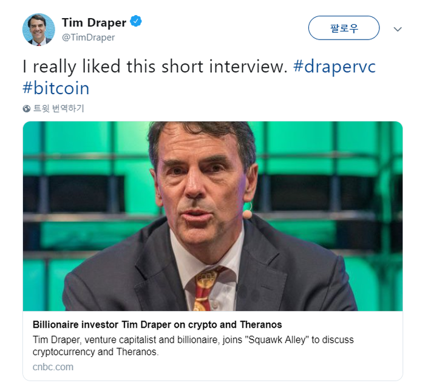Click the card description mentioning Squawk Alley
The width and height of the screenshot is (425, 392).
193,346
